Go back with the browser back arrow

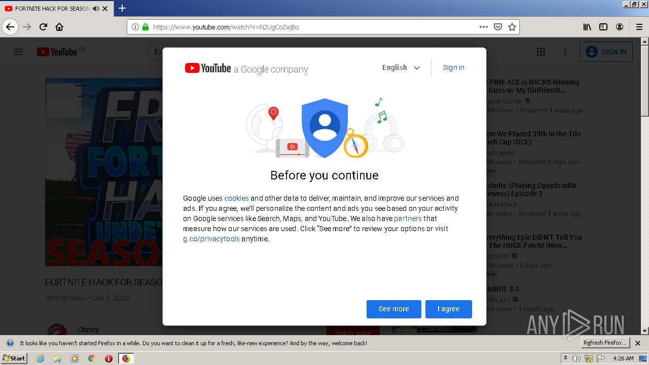tap(10, 27)
